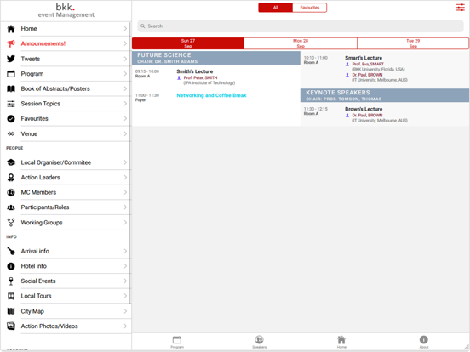Select the Tue 29 Sep day tab
Screen dimensions: 470x352
click(413, 43)
